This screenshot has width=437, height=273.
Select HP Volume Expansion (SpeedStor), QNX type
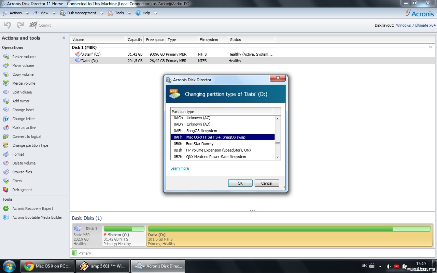tap(223, 150)
